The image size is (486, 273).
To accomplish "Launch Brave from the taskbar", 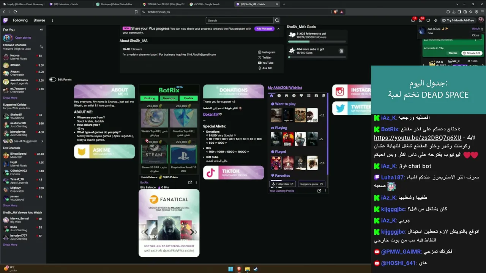I will click(x=239, y=269).
